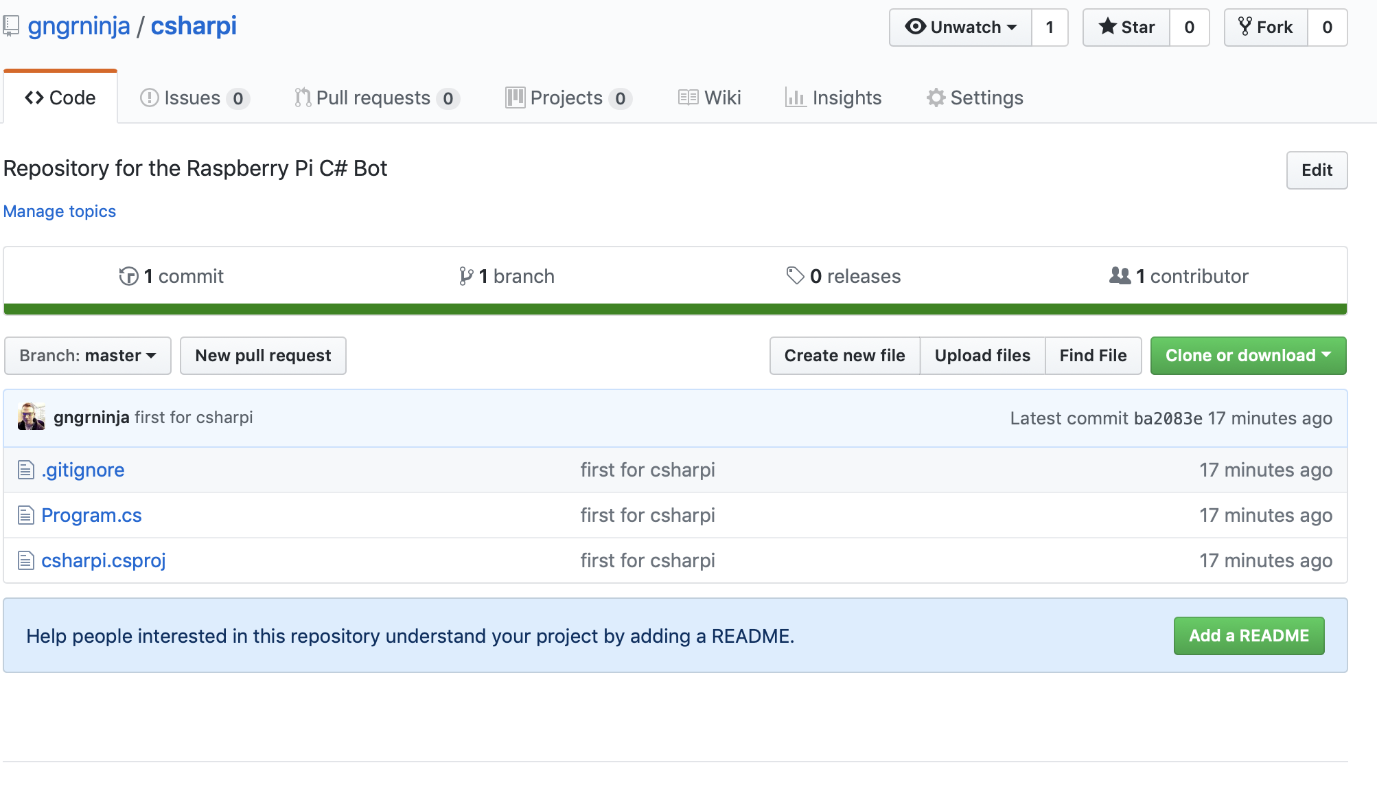1377x787 pixels.
Task: Click the Manage topics link
Action: (x=60, y=212)
